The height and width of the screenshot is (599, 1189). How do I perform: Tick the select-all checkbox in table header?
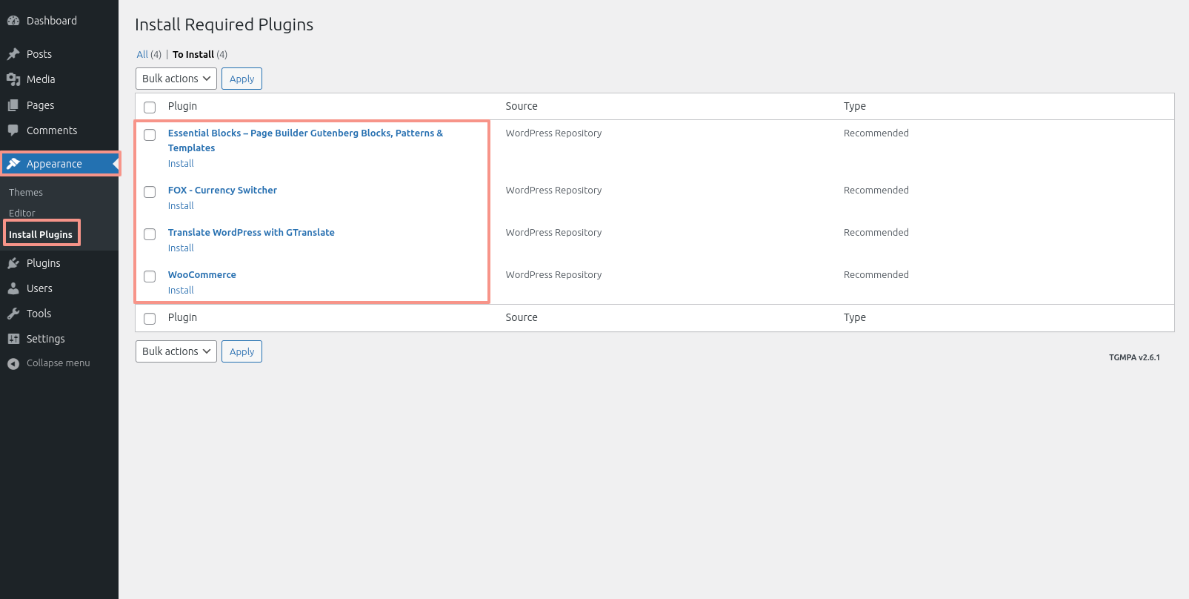150,107
